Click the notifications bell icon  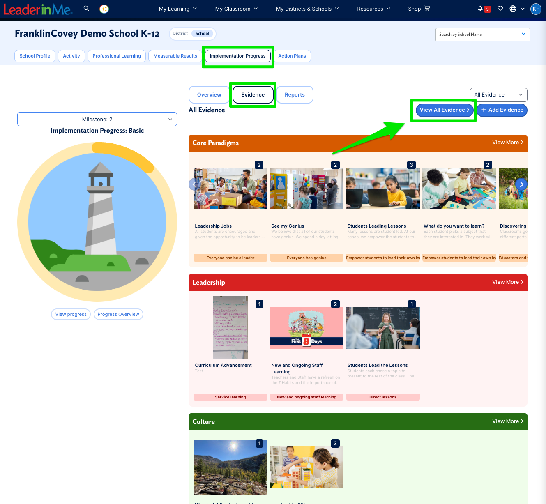pos(480,8)
